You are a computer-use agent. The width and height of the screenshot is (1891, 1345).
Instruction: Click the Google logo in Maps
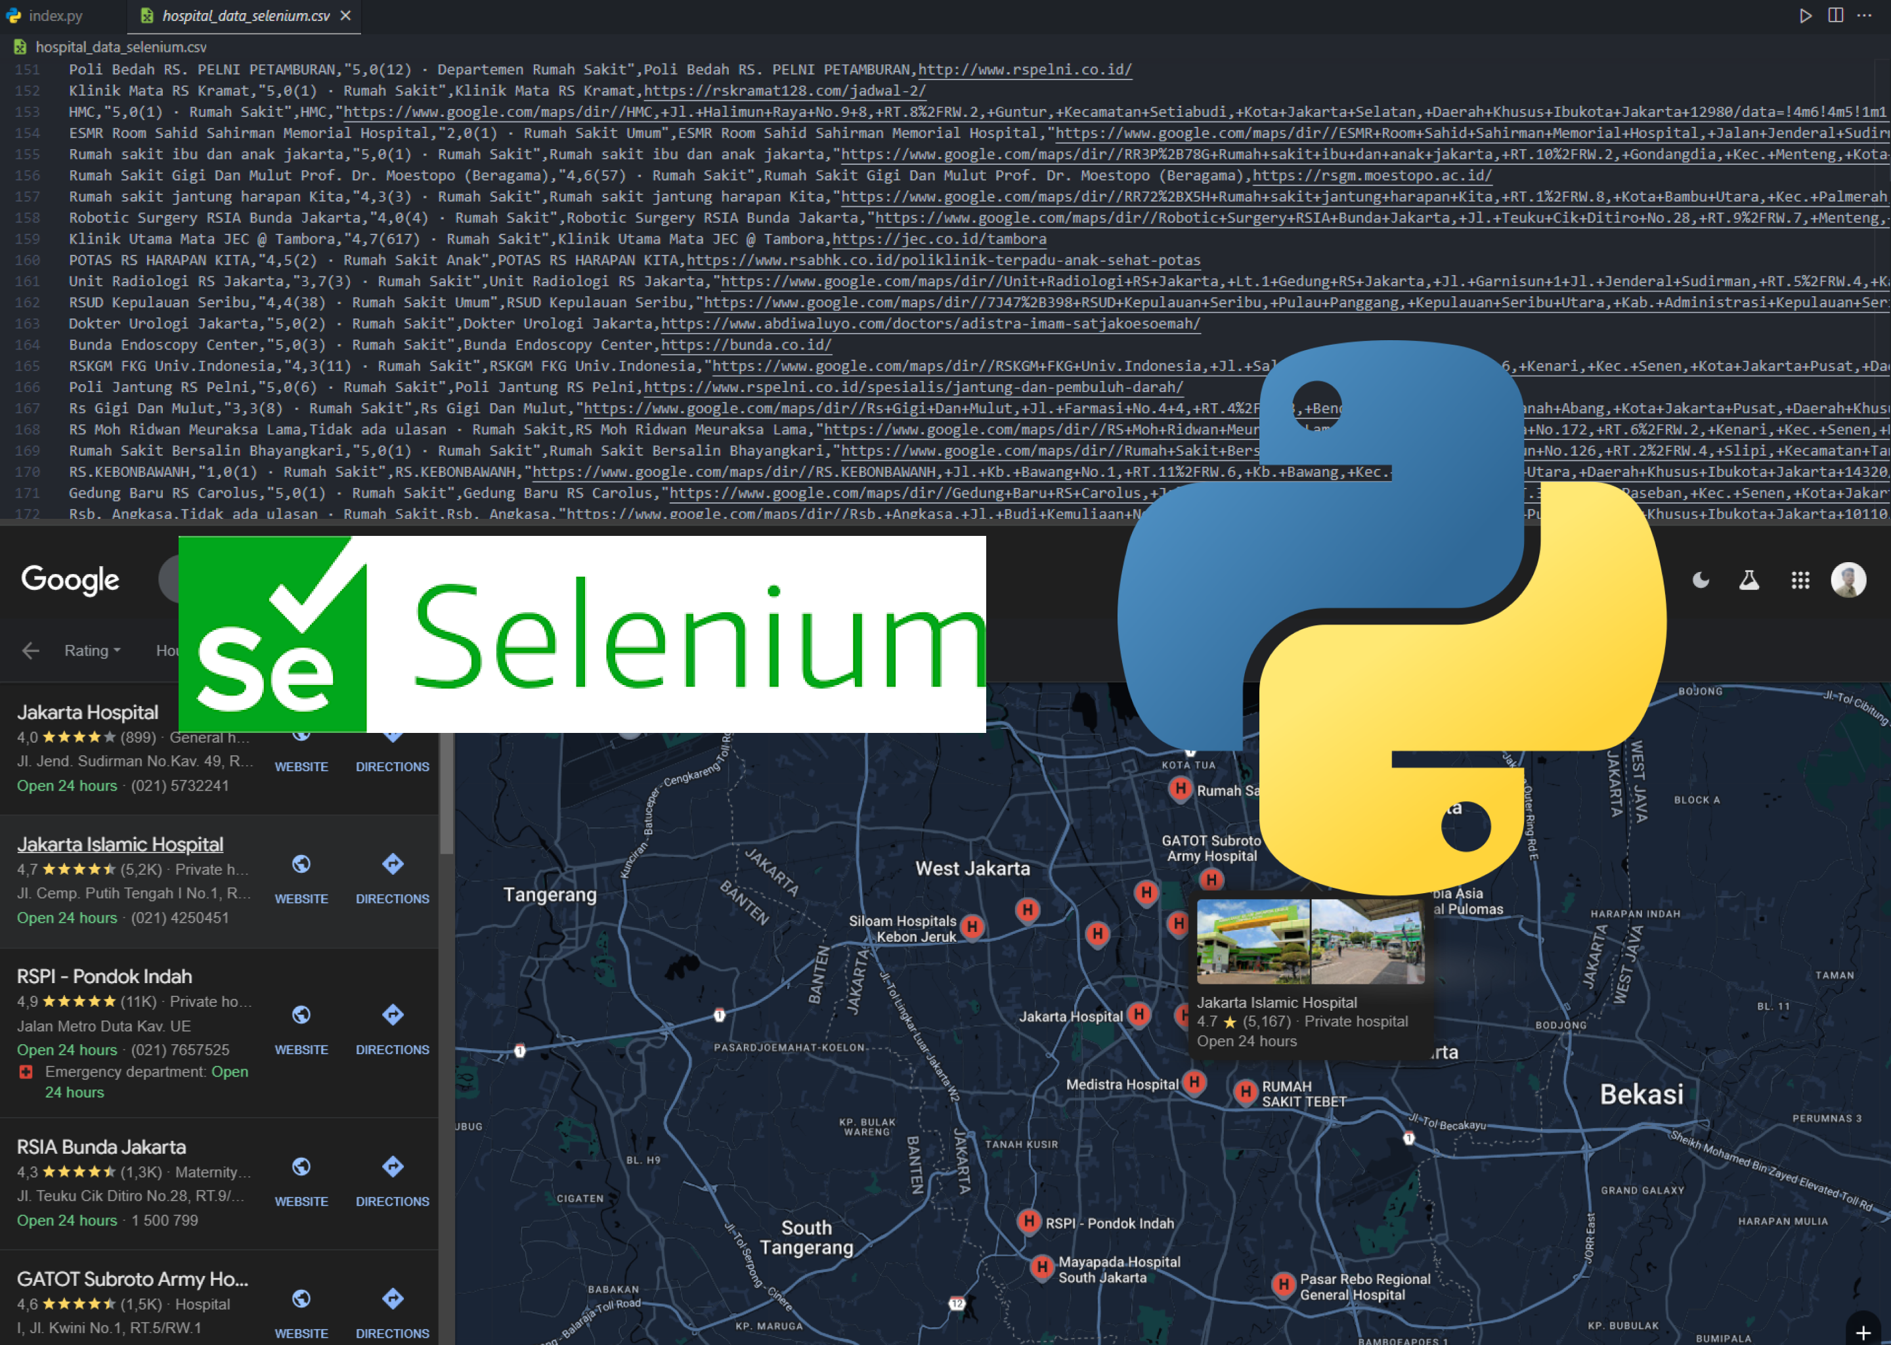tap(70, 580)
